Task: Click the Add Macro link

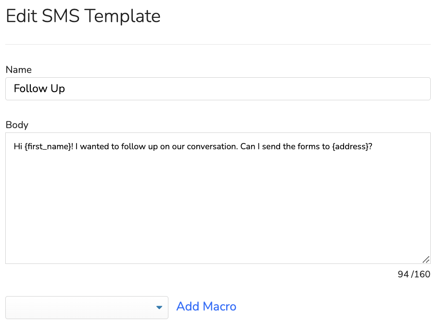Action: pos(206,307)
